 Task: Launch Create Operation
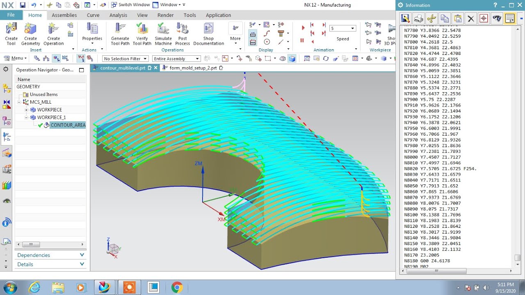pos(53,34)
